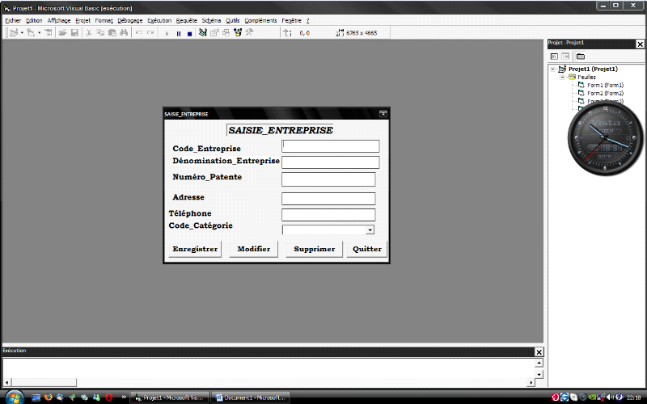
Task: Click the Stop execution square icon
Action: click(189, 33)
